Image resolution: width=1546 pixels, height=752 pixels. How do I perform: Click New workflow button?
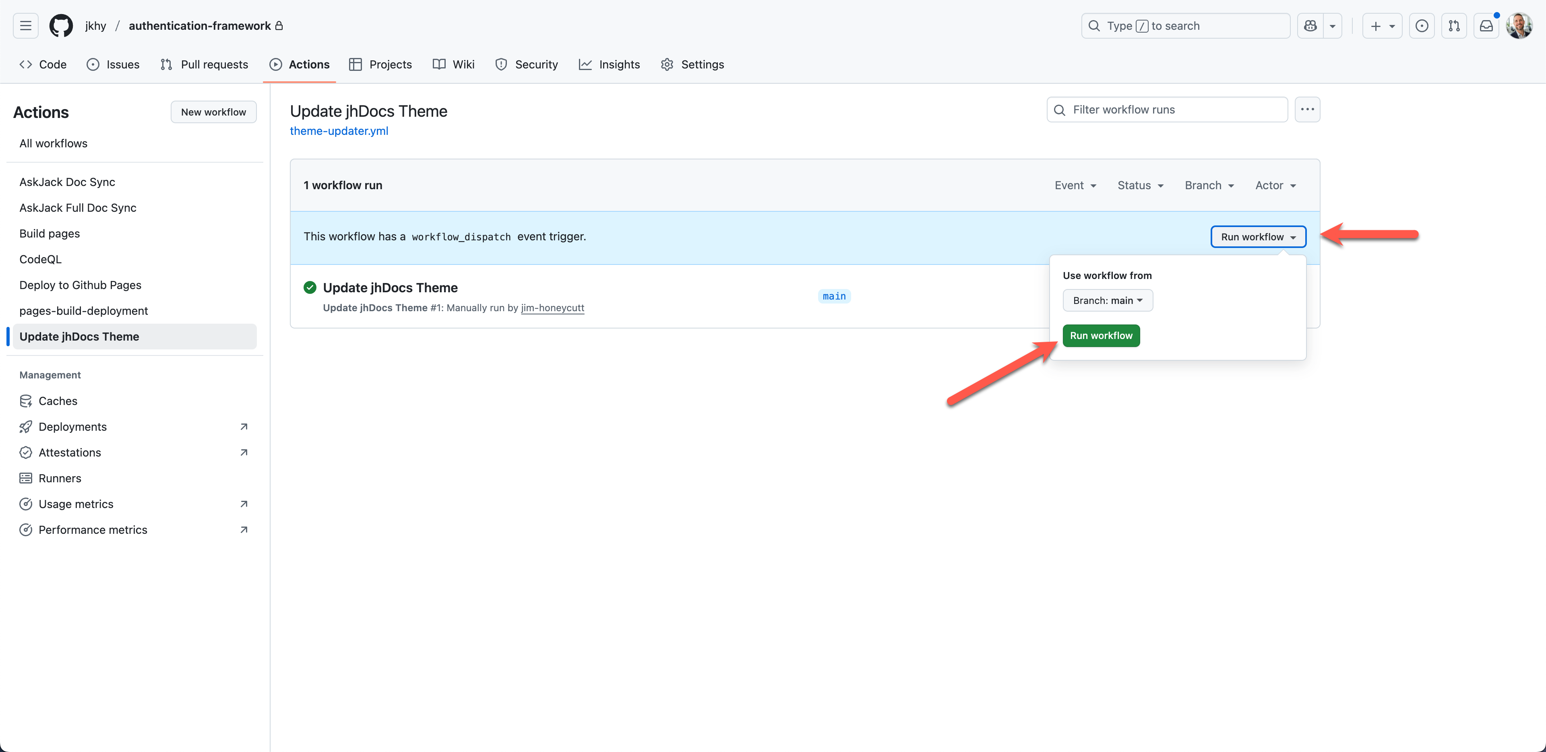coord(213,112)
